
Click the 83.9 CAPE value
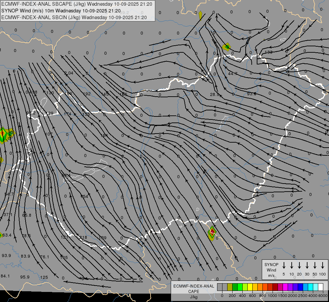click(x=26, y=256)
